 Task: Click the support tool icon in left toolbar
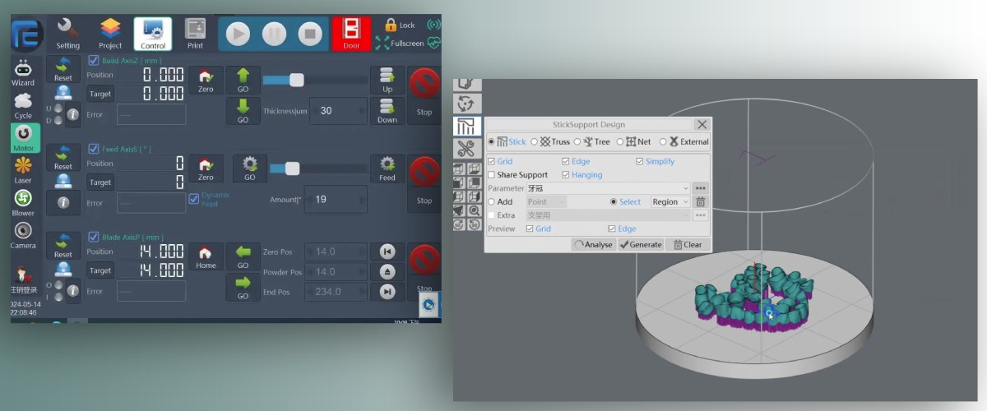tap(466, 126)
